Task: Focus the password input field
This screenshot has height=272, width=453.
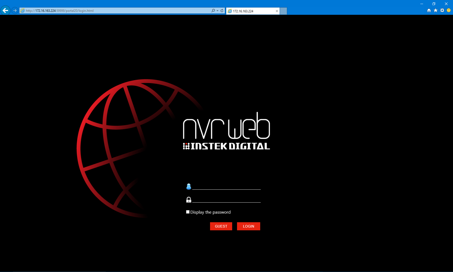Action: pyautogui.click(x=226, y=199)
